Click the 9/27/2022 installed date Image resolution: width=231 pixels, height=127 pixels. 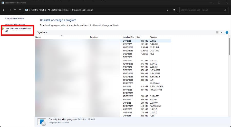click(x=127, y=44)
